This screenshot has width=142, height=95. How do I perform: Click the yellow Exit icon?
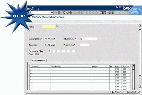point(67,12)
